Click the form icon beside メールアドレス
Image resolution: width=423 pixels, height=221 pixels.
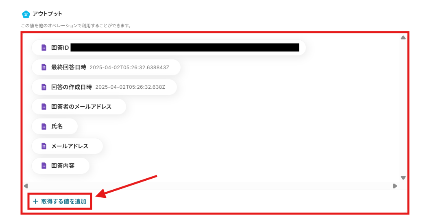point(44,146)
